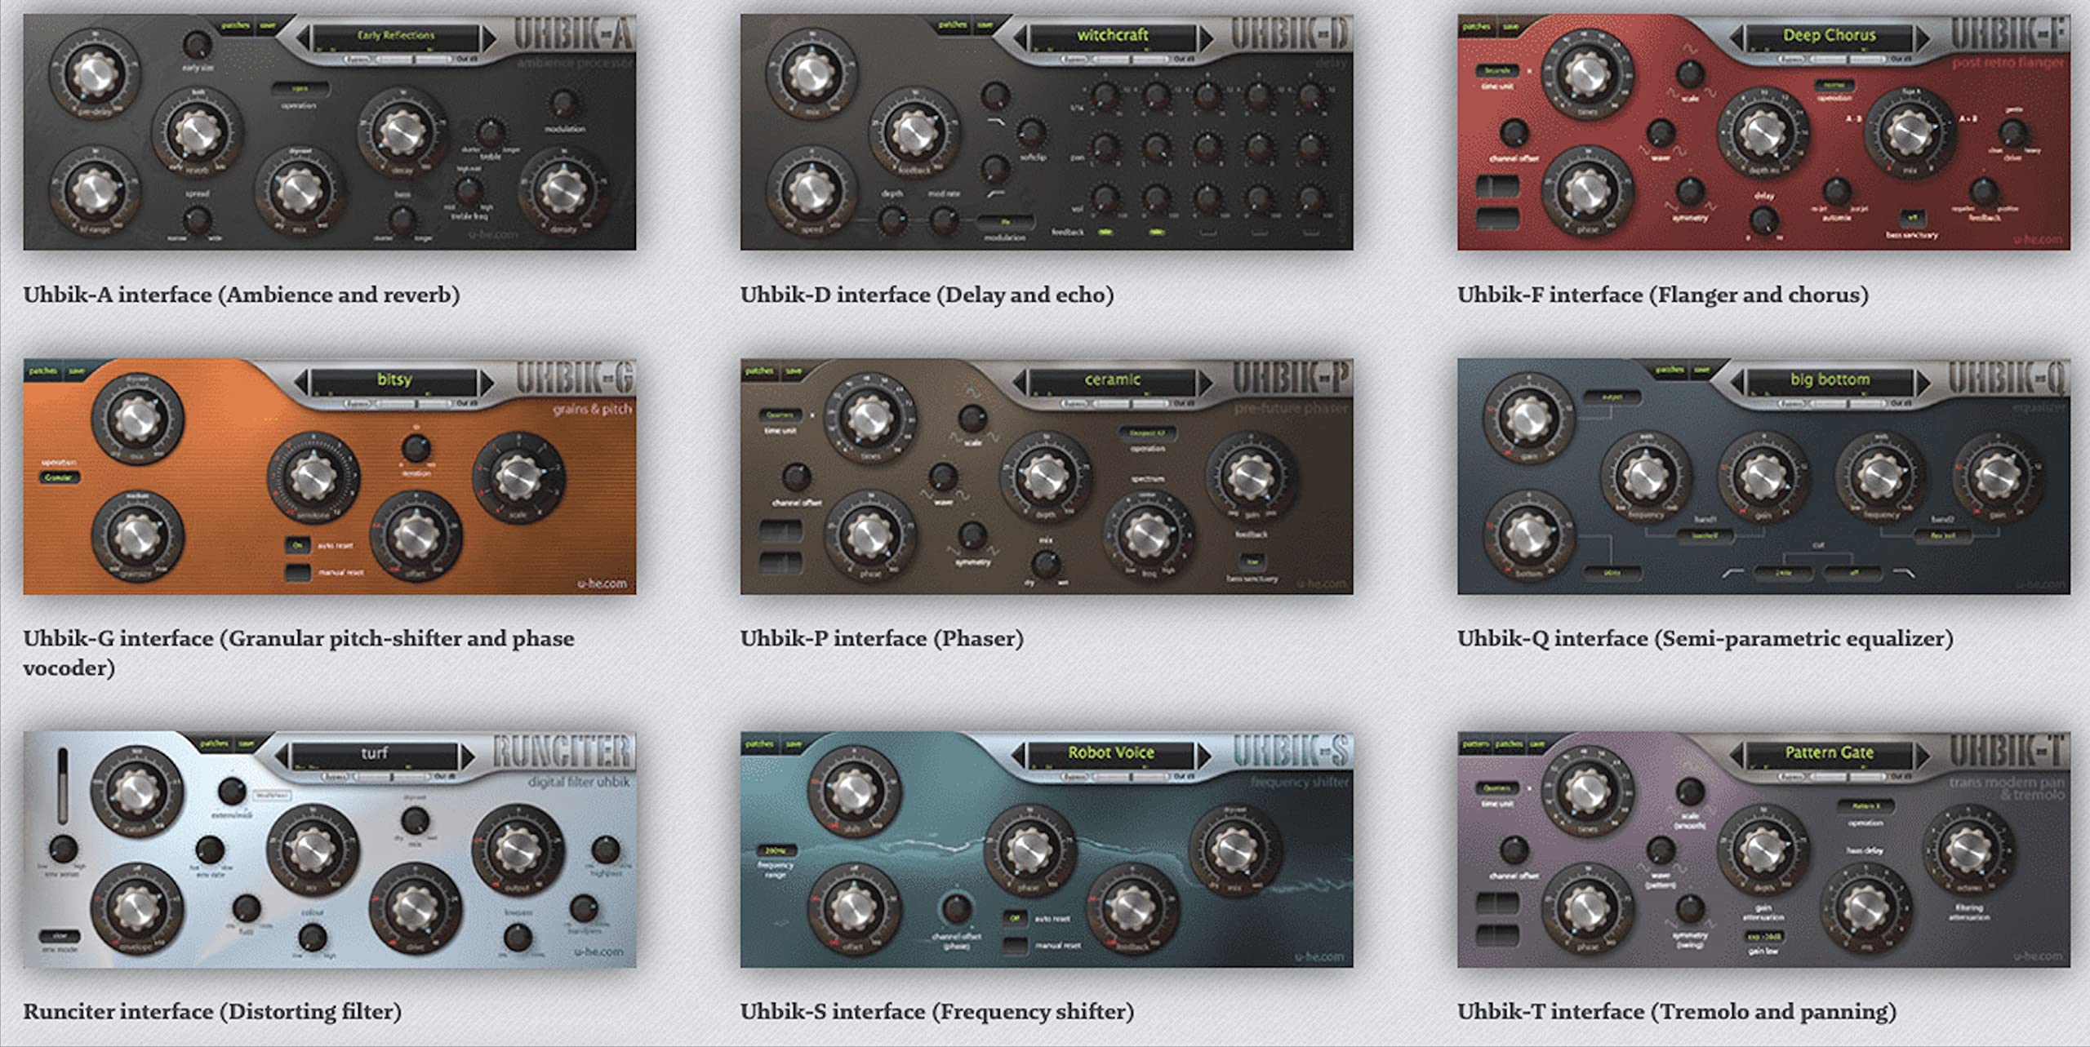The image size is (2090, 1047).
Task: Click the early size knob in Uhbik-A
Action: pyautogui.click(x=196, y=46)
